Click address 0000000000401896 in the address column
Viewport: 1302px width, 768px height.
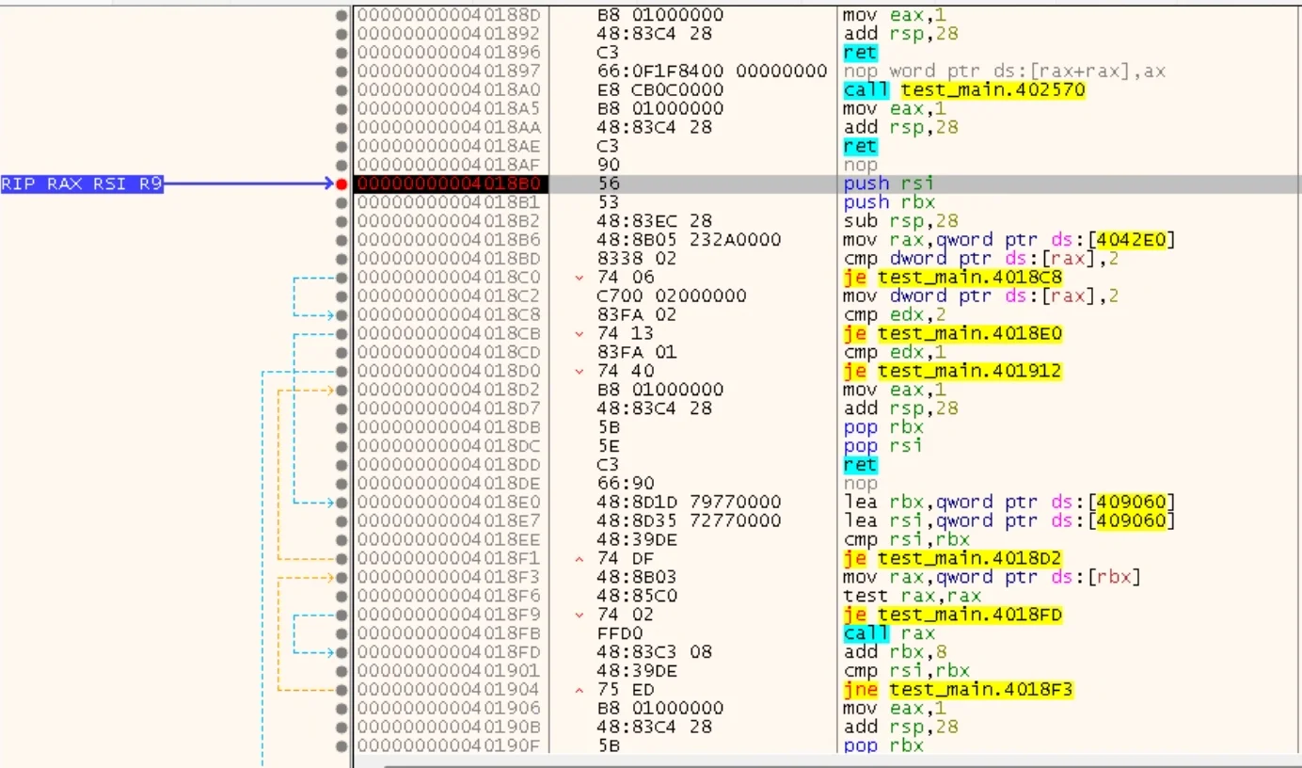point(449,53)
